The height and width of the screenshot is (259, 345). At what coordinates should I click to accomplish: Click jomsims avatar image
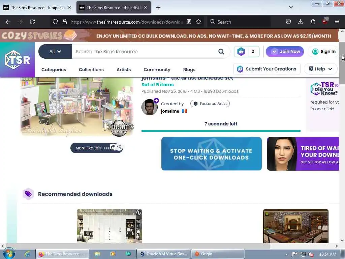coord(149,107)
